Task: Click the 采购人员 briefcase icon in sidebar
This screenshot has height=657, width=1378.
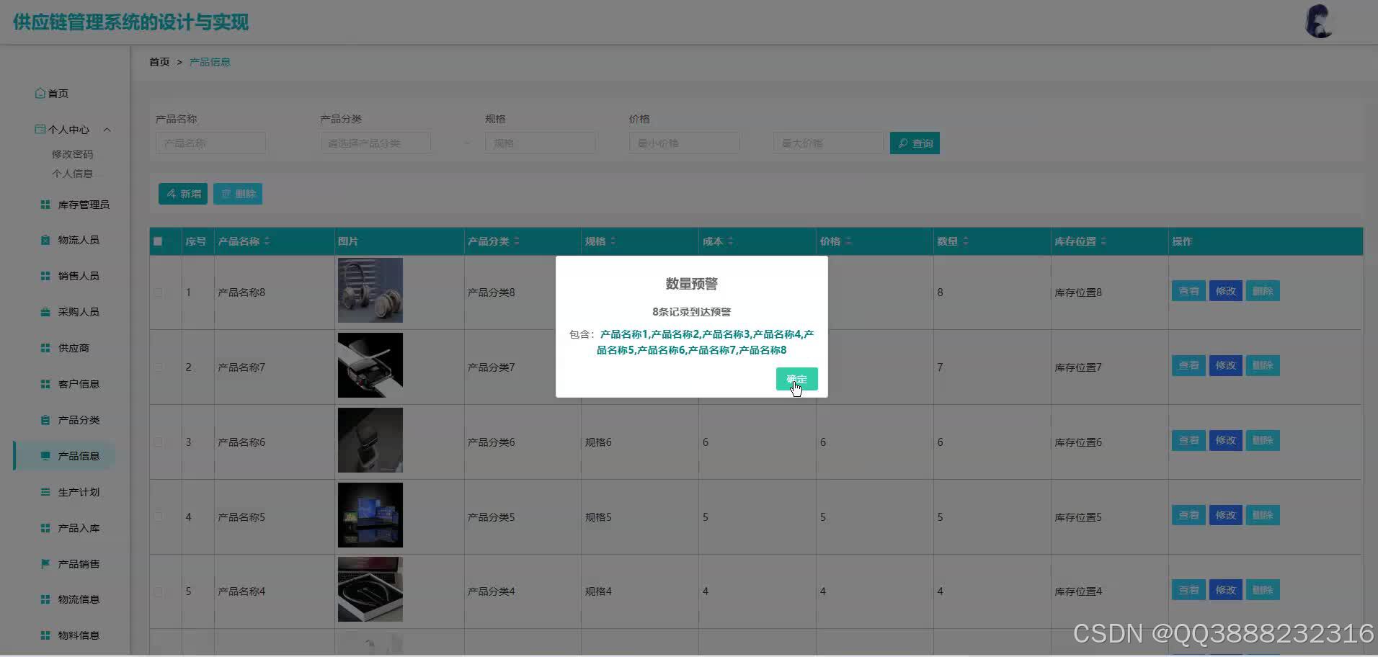Action: click(x=45, y=312)
